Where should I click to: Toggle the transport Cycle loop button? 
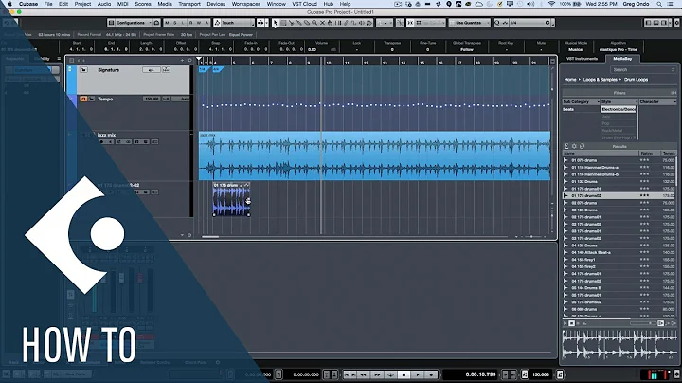(390, 374)
